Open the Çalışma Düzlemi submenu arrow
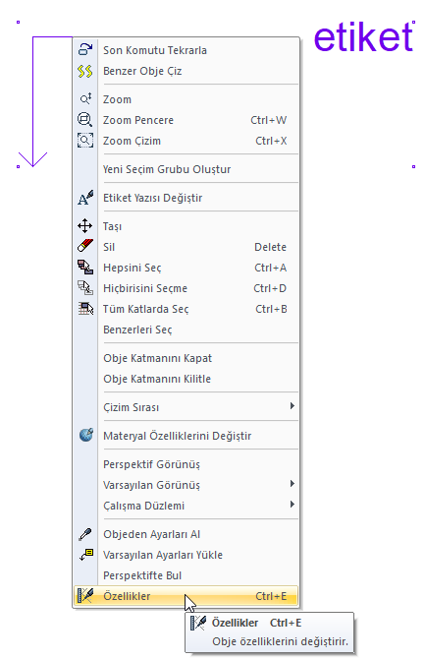426x660 pixels. click(x=292, y=505)
